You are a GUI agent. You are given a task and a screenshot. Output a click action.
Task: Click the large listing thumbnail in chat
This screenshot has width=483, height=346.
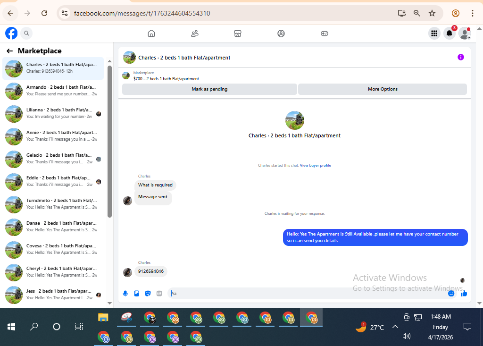click(x=294, y=120)
